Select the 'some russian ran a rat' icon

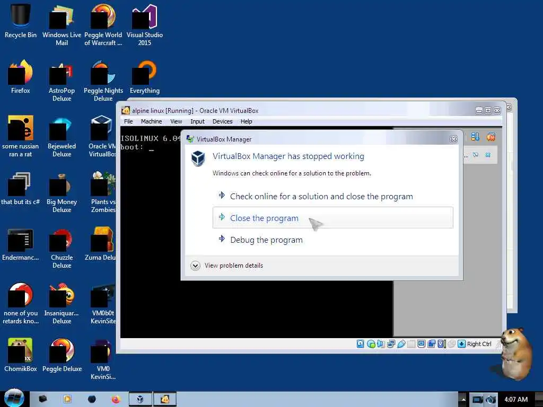[21, 136]
